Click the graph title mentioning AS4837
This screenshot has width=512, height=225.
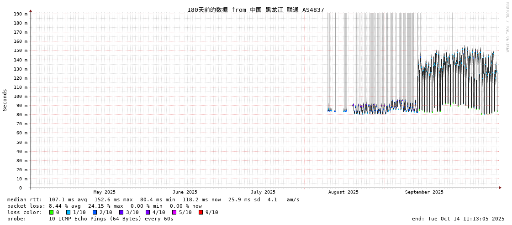[x=255, y=10]
